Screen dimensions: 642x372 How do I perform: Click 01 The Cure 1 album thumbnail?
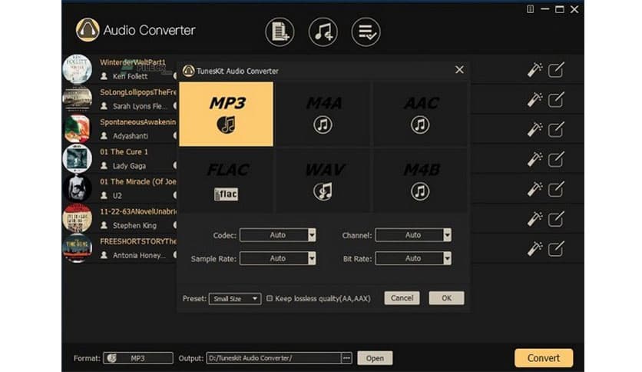[x=77, y=158]
